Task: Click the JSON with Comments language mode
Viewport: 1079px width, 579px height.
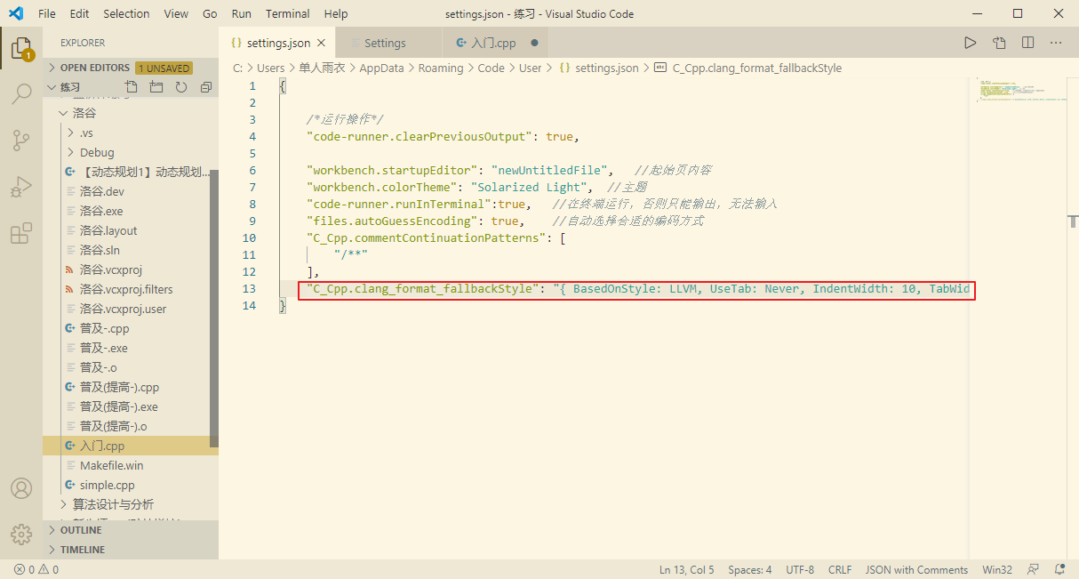Action: coord(916,569)
